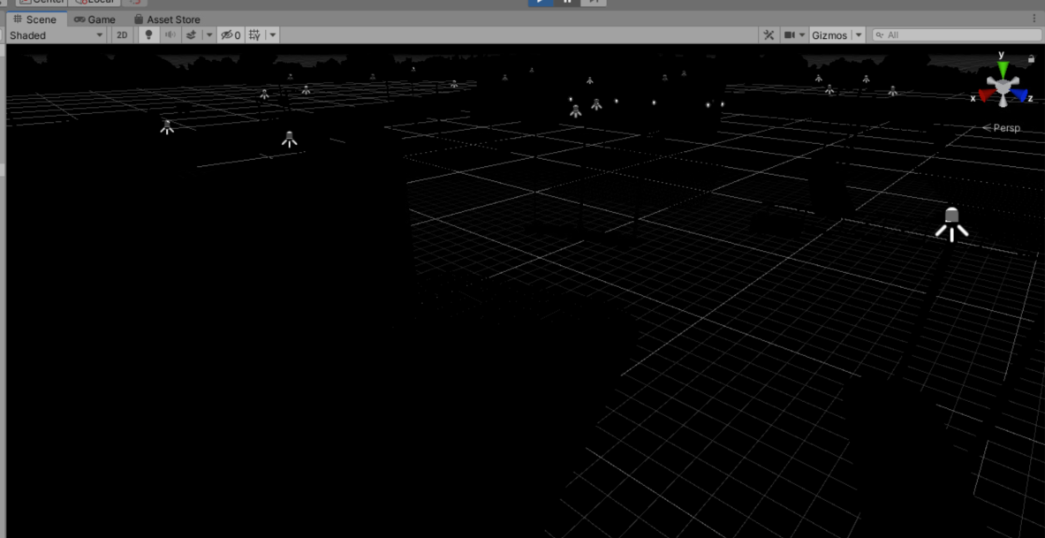The height and width of the screenshot is (538, 1045).
Task: Click the blue Z axis cone
Action: coord(1020,95)
